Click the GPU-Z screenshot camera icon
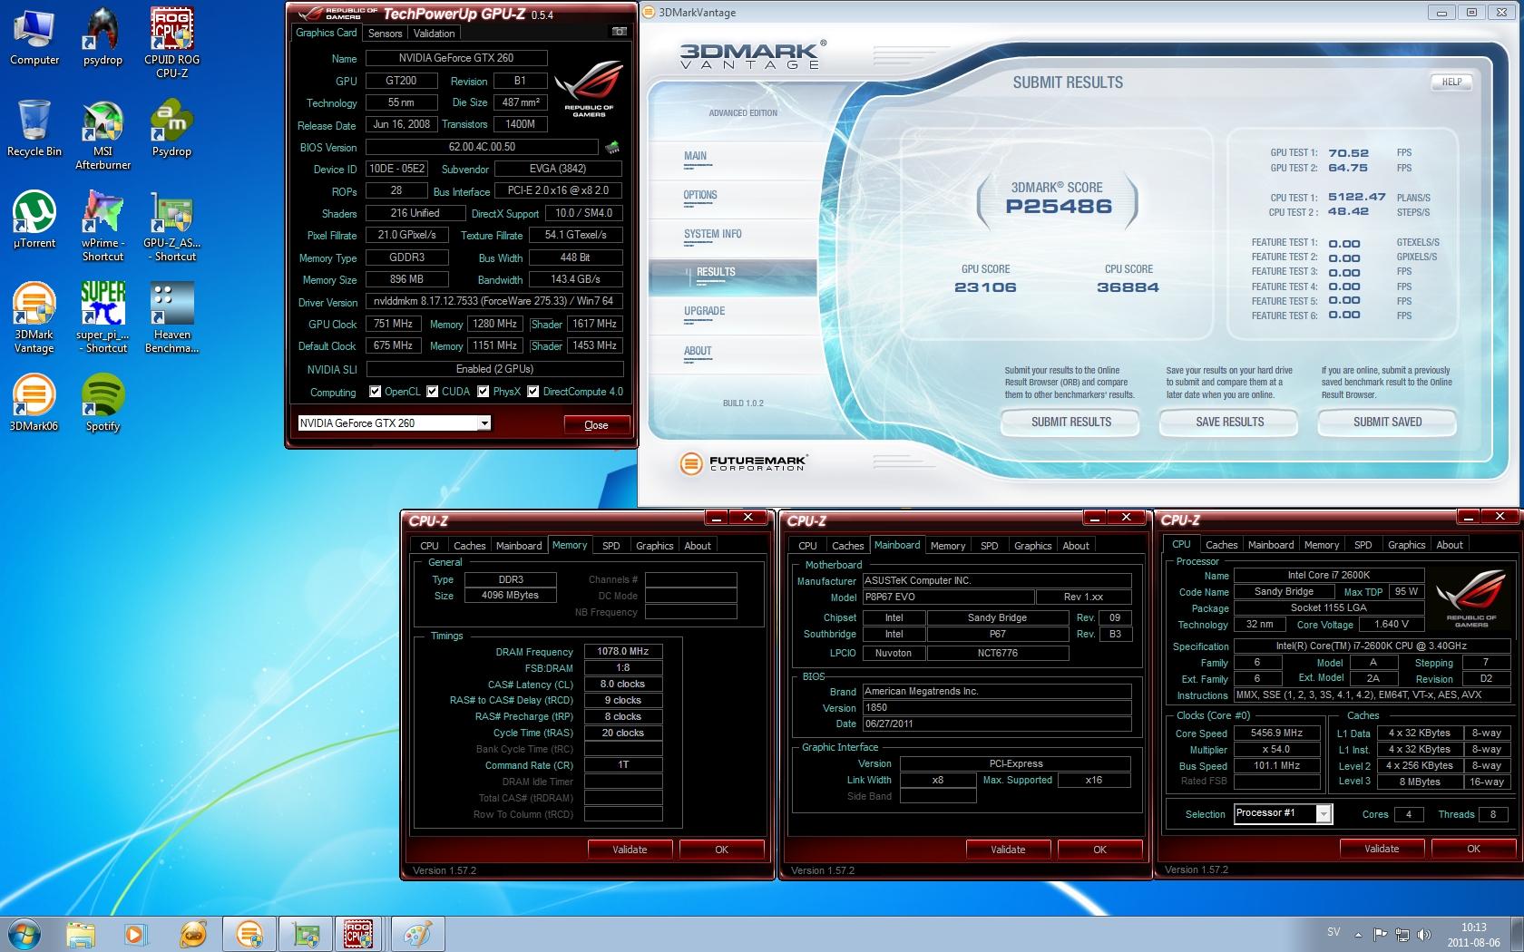Image resolution: width=1524 pixels, height=952 pixels. (x=620, y=32)
